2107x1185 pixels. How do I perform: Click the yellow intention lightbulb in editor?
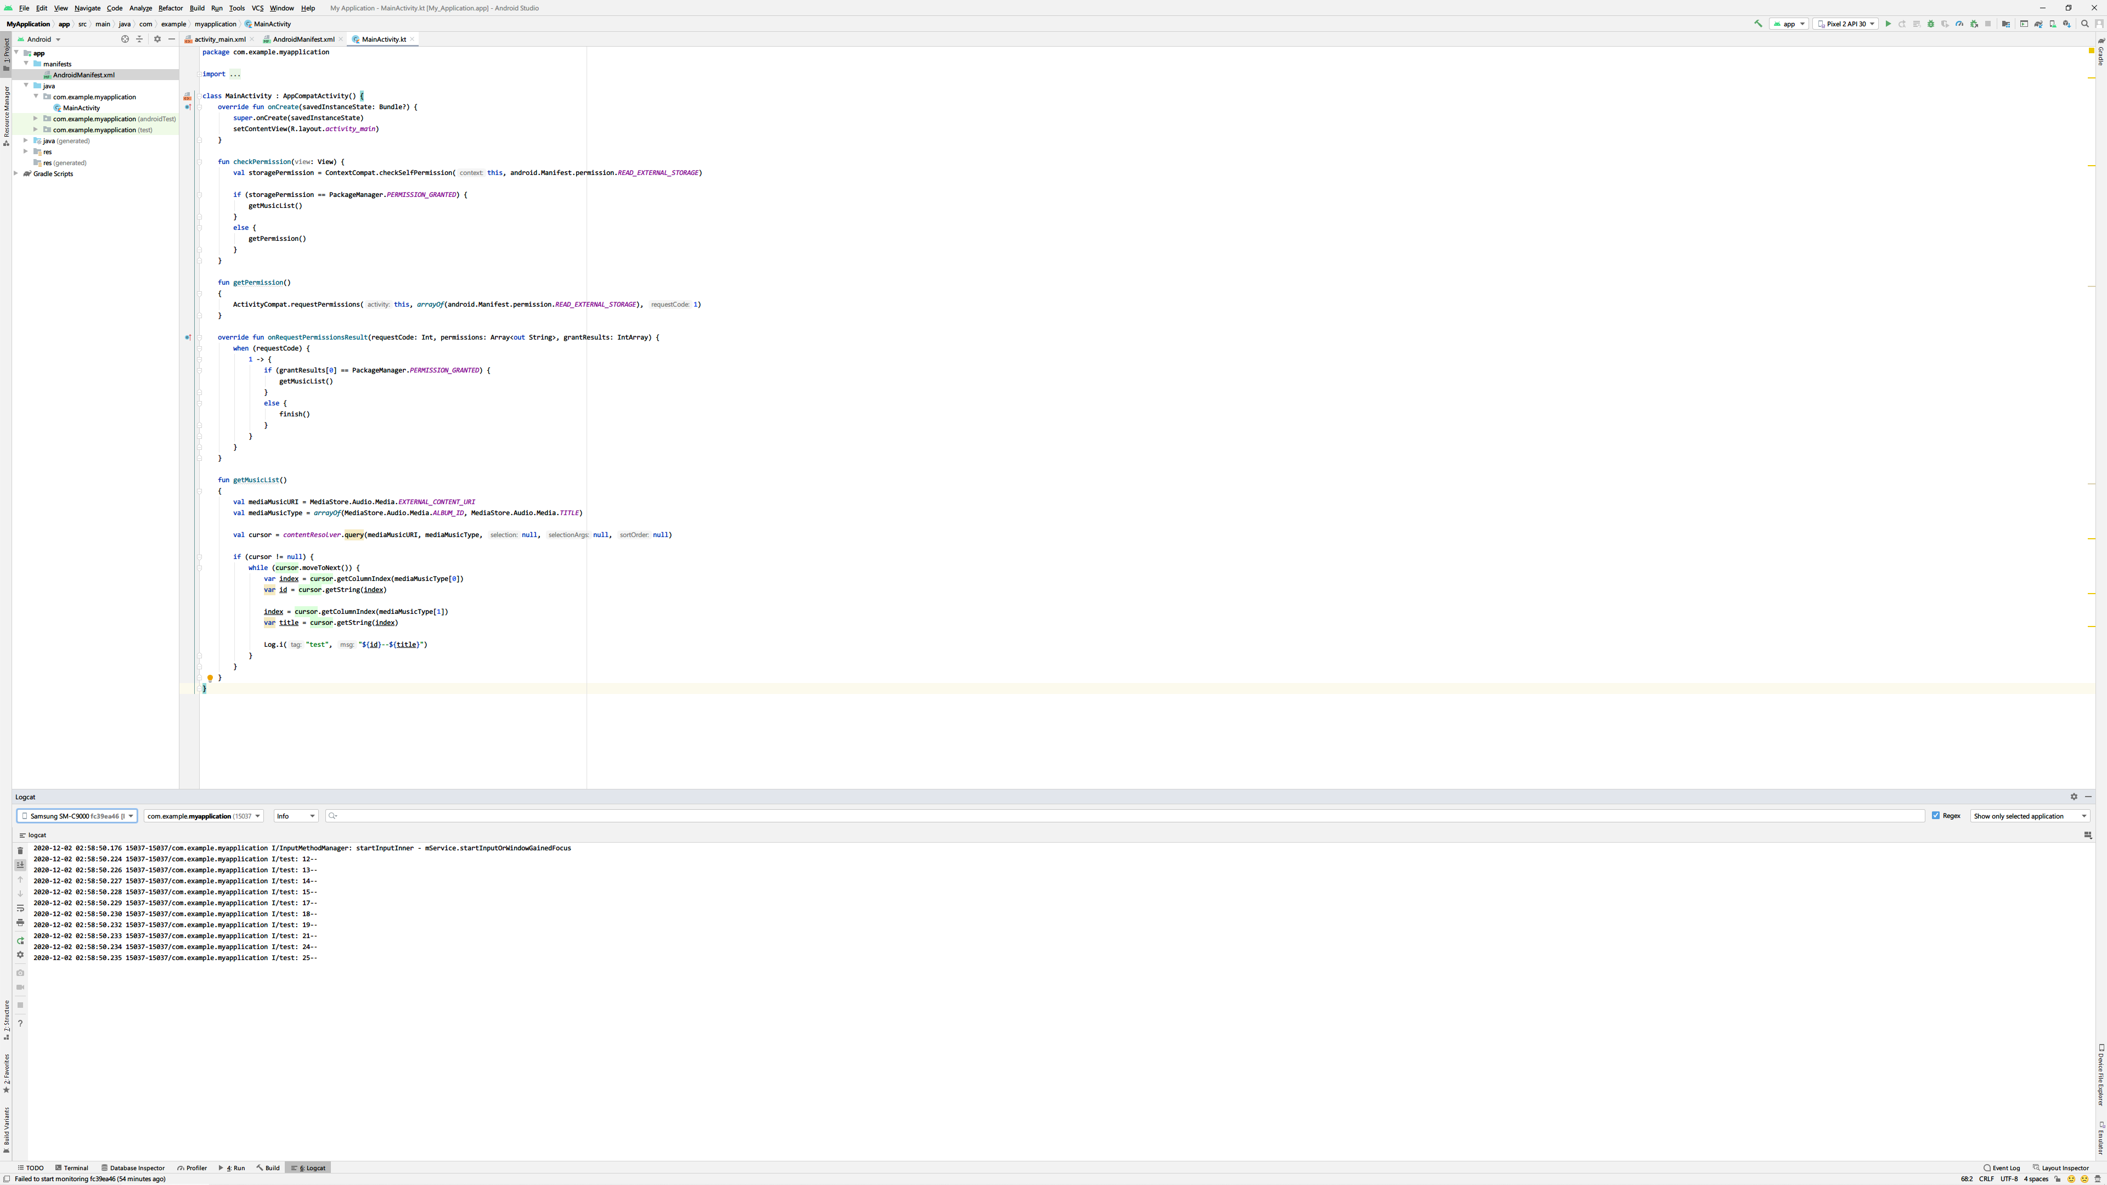click(210, 678)
